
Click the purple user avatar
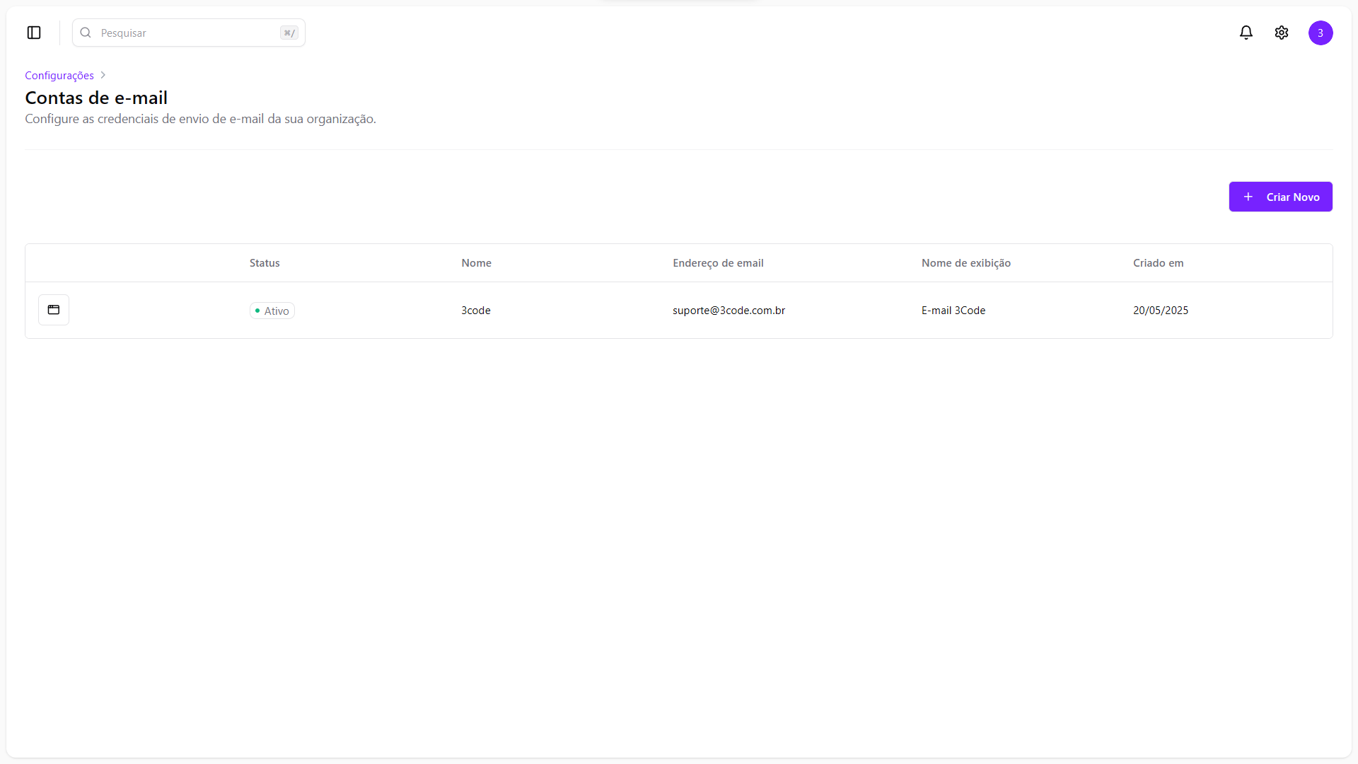(1321, 33)
